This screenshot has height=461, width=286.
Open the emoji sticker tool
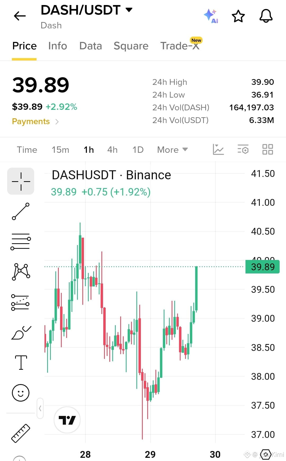(x=21, y=393)
